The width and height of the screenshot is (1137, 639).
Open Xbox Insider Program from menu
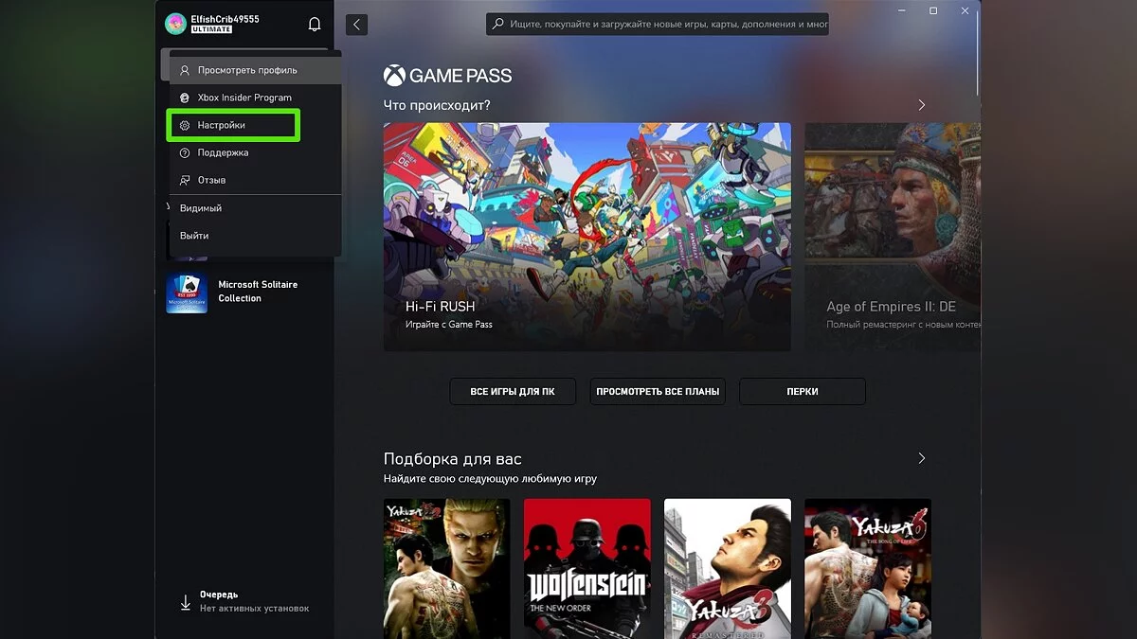pyautogui.click(x=244, y=98)
